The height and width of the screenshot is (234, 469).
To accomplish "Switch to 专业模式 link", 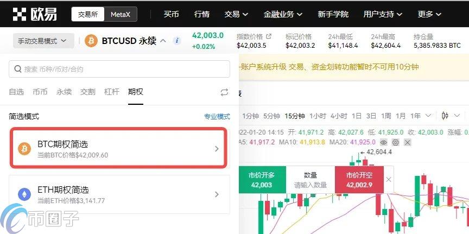I will (217, 116).
